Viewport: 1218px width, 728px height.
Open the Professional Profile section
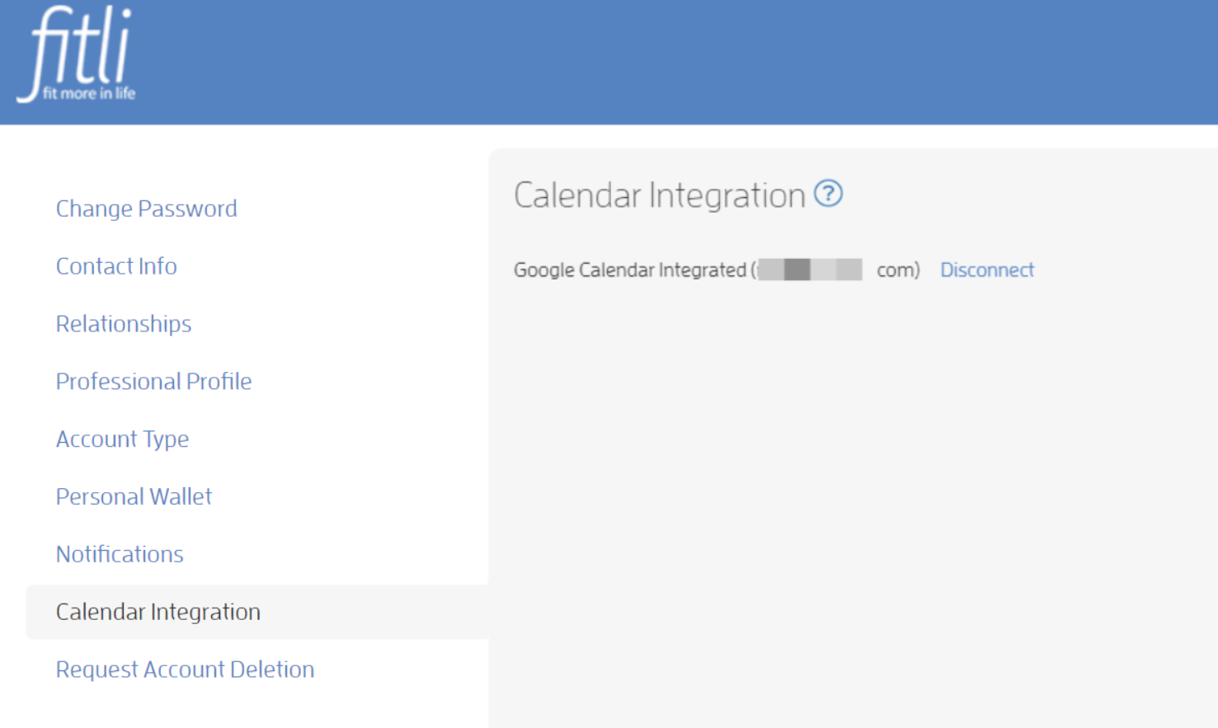(x=153, y=382)
